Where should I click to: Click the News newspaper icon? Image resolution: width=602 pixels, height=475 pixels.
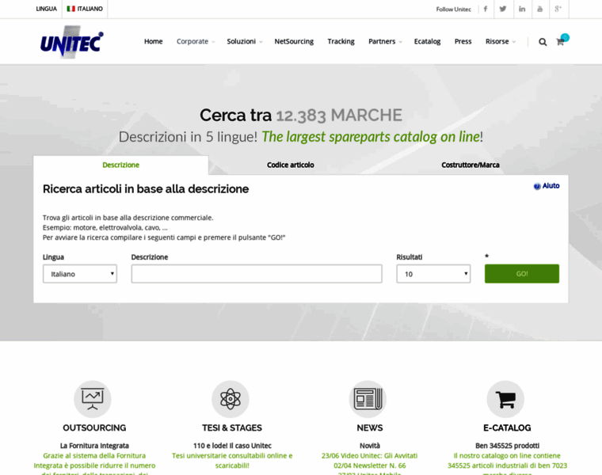[368, 399]
